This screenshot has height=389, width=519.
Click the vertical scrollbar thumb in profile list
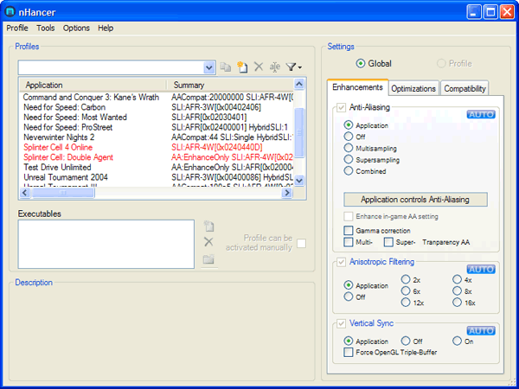click(299, 132)
